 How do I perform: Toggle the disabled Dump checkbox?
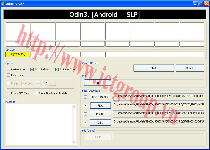point(8,83)
